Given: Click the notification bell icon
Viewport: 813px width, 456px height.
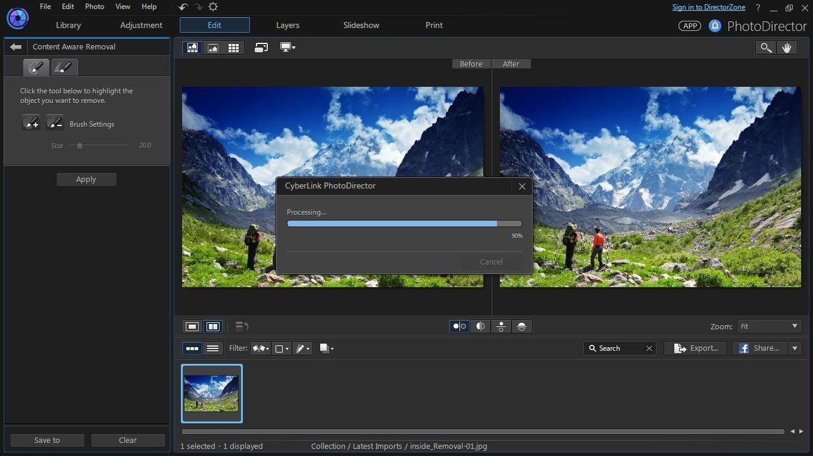Looking at the screenshot, I should click(x=715, y=26).
